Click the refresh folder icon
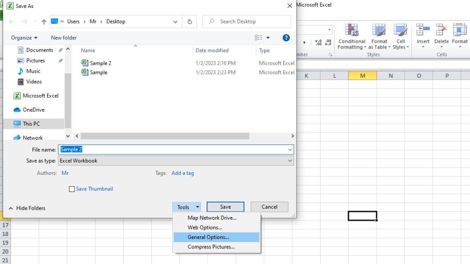 (x=190, y=21)
